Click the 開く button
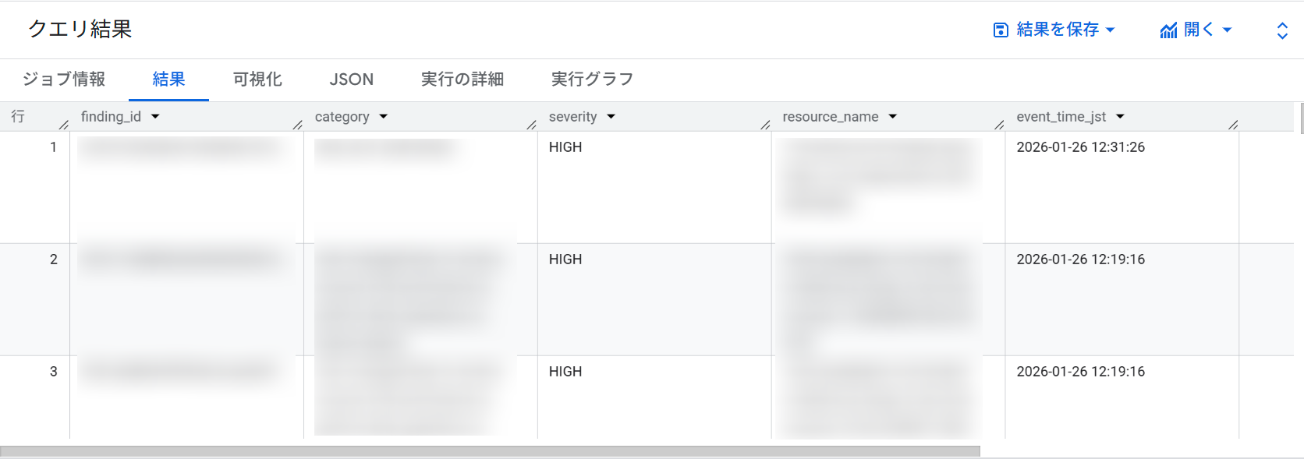 coord(1199,30)
